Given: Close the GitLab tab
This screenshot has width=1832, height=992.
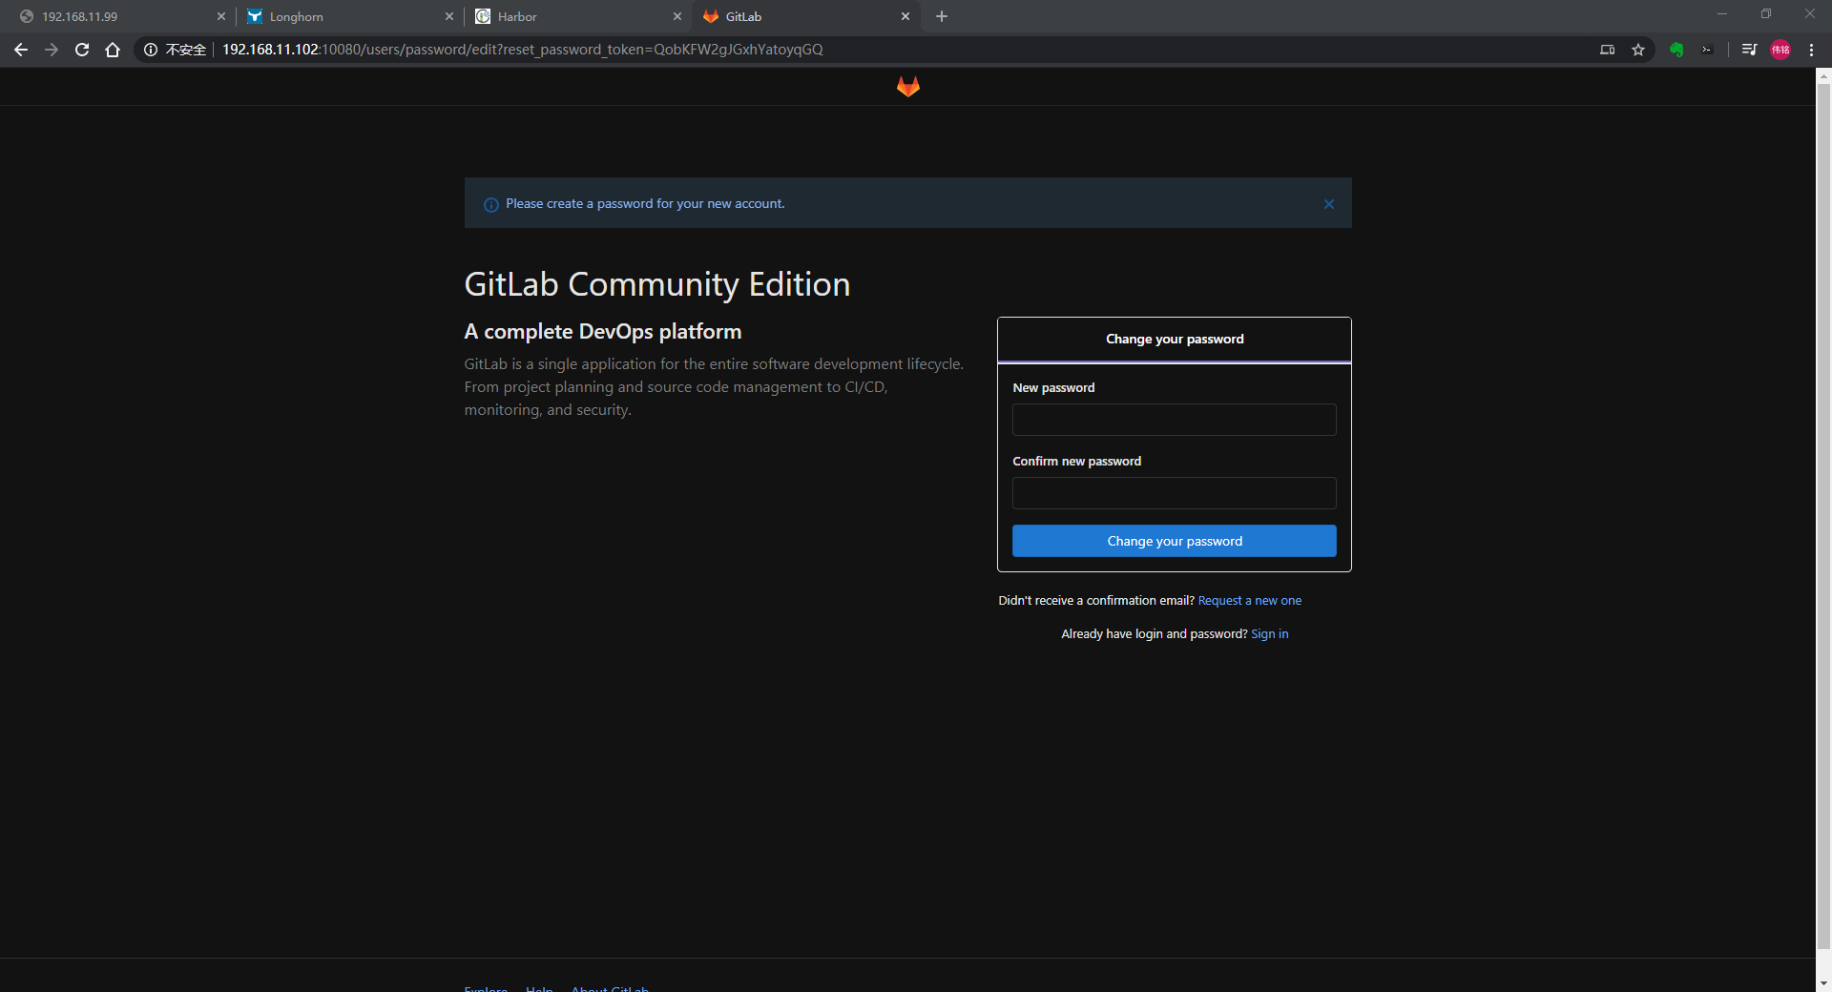Looking at the screenshot, I should (x=906, y=16).
